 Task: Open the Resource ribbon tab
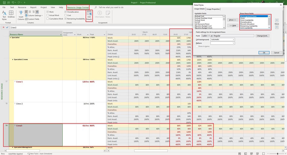(22, 7)
